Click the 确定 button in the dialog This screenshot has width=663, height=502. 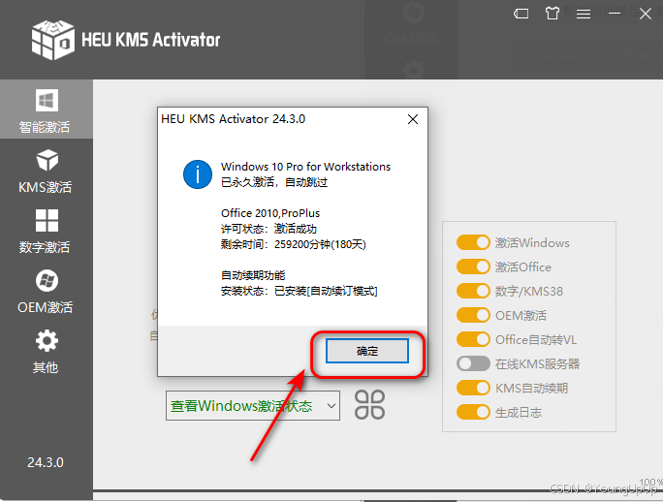tap(367, 351)
